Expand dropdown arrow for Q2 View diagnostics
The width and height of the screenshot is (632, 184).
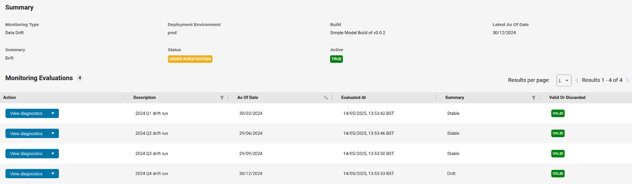pyautogui.click(x=53, y=134)
